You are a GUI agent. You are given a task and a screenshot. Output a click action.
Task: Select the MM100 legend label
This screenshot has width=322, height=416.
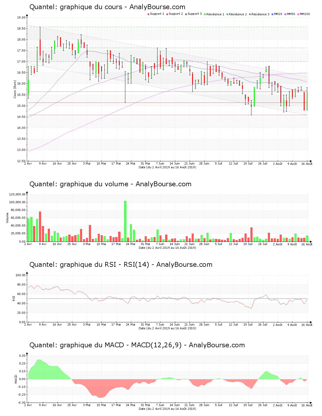[x=305, y=14]
